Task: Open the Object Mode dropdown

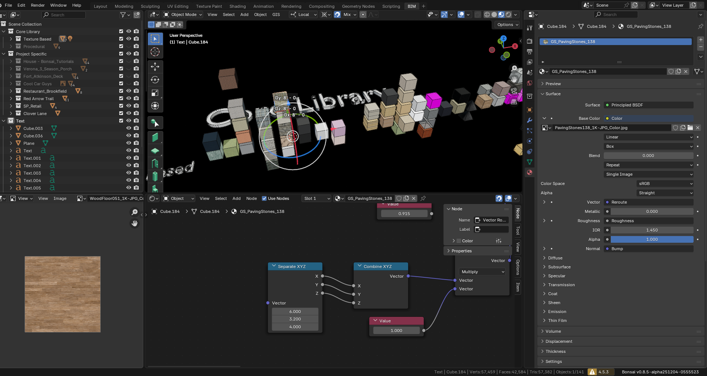Action: (183, 15)
